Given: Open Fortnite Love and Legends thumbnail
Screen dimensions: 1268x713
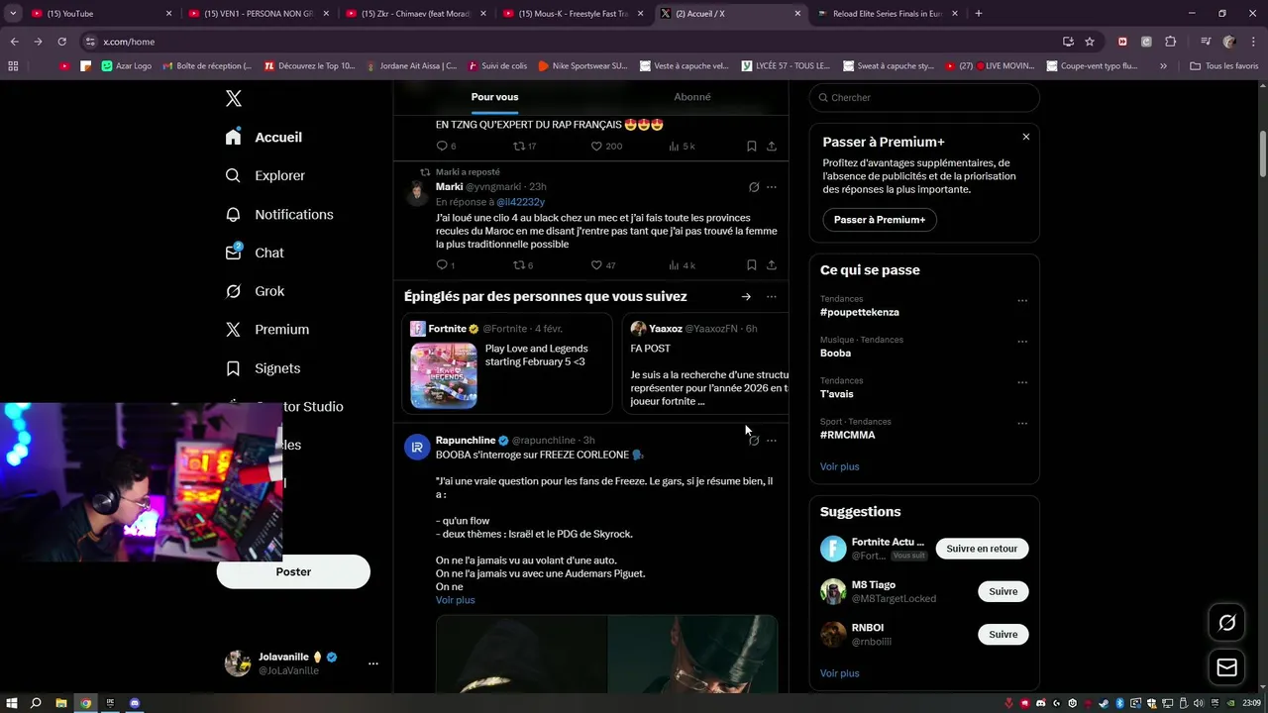Looking at the screenshot, I should (444, 375).
